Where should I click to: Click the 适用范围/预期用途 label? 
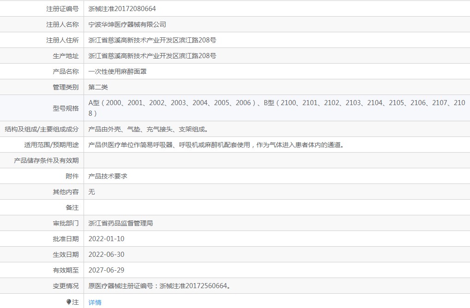point(52,145)
